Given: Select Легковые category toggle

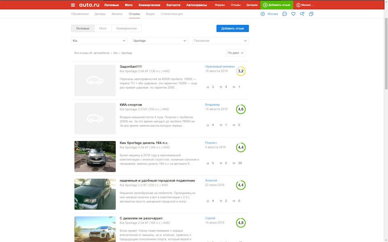Looking at the screenshot, I should 82,28.
